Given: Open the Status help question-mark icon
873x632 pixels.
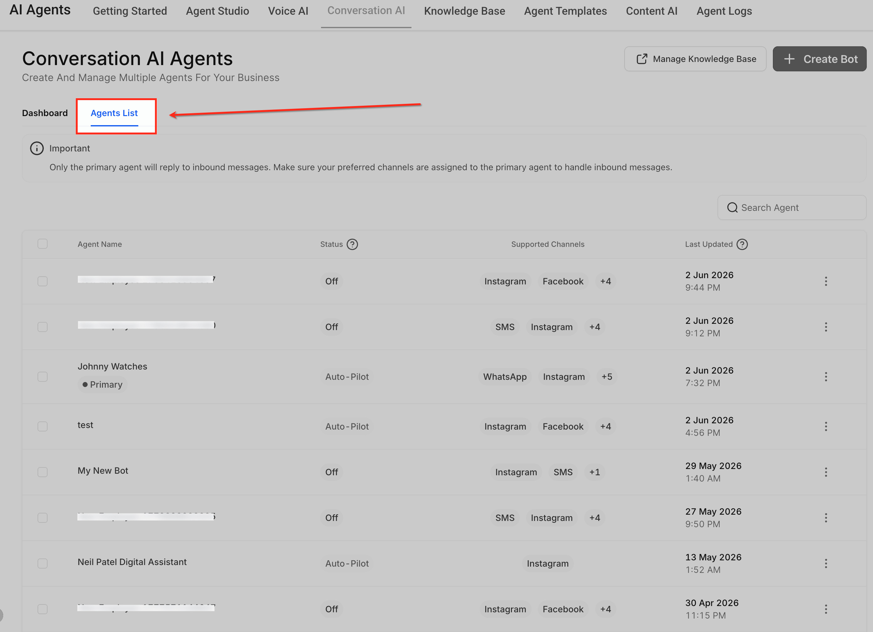Looking at the screenshot, I should [352, 244].
